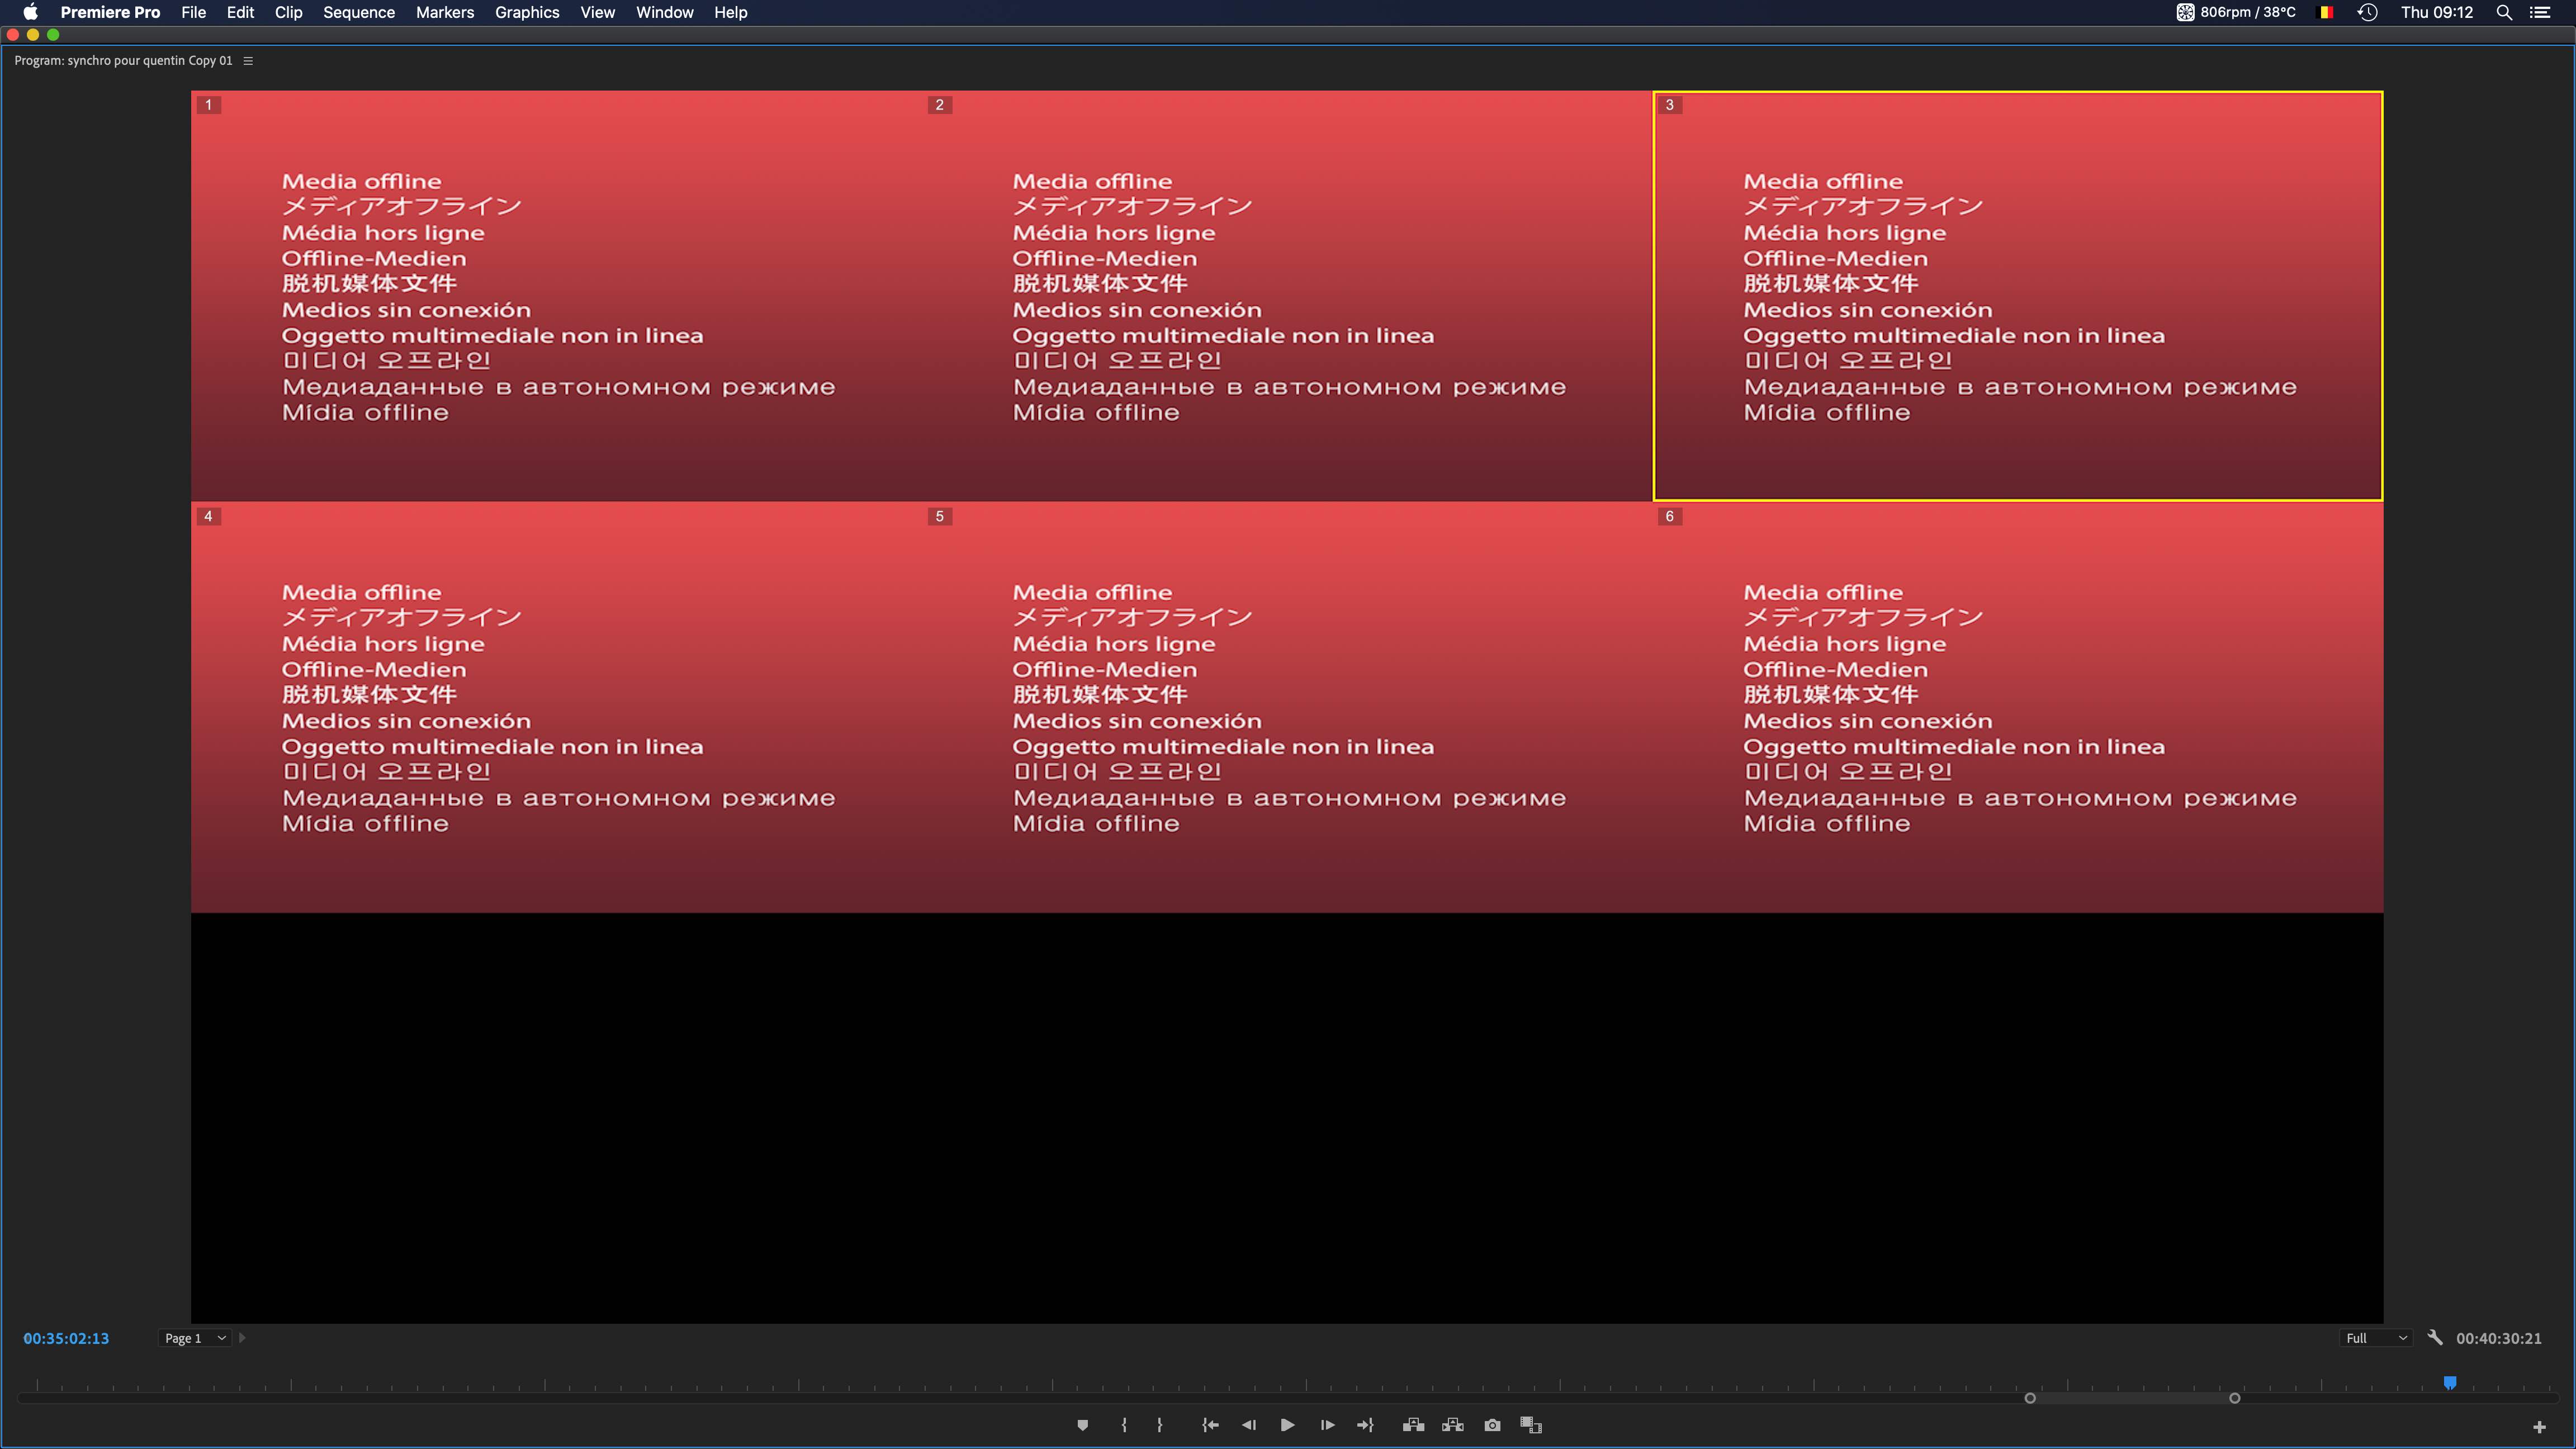Screen dimensions: 2576x1449
Task: Open the Graphics menu
Action: (527, 12)
